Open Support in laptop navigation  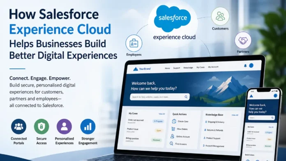coord(177,68)
